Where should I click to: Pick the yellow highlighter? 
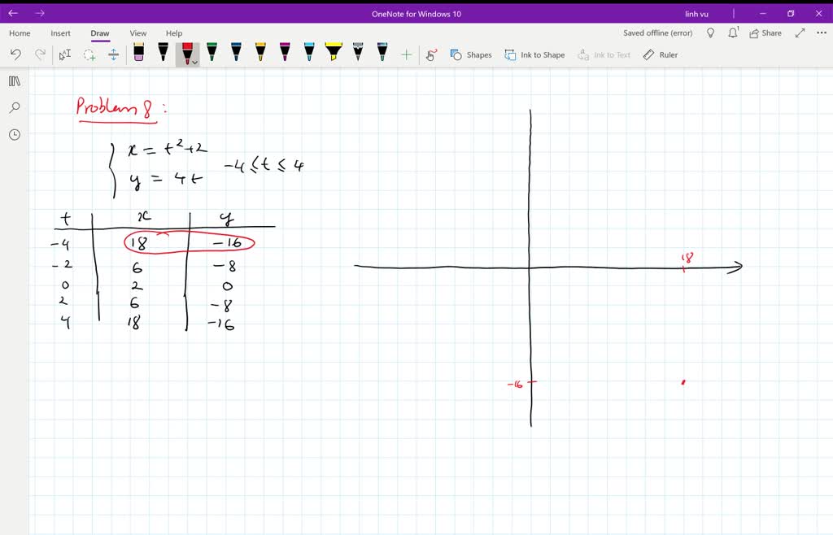click(x=333, y=54)
